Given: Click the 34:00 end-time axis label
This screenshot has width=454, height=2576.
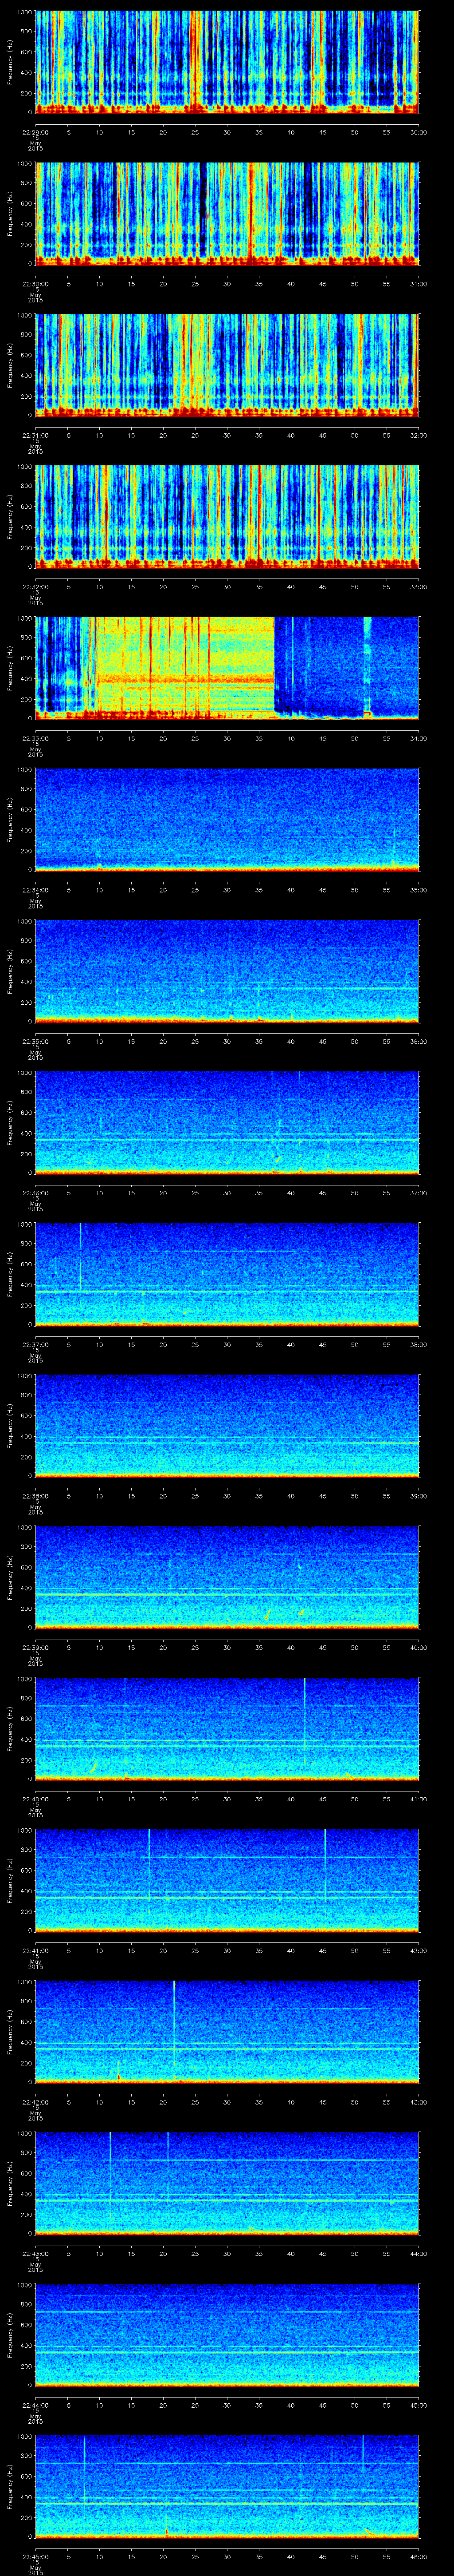Looking at the screenshot, I should [419, 738].
